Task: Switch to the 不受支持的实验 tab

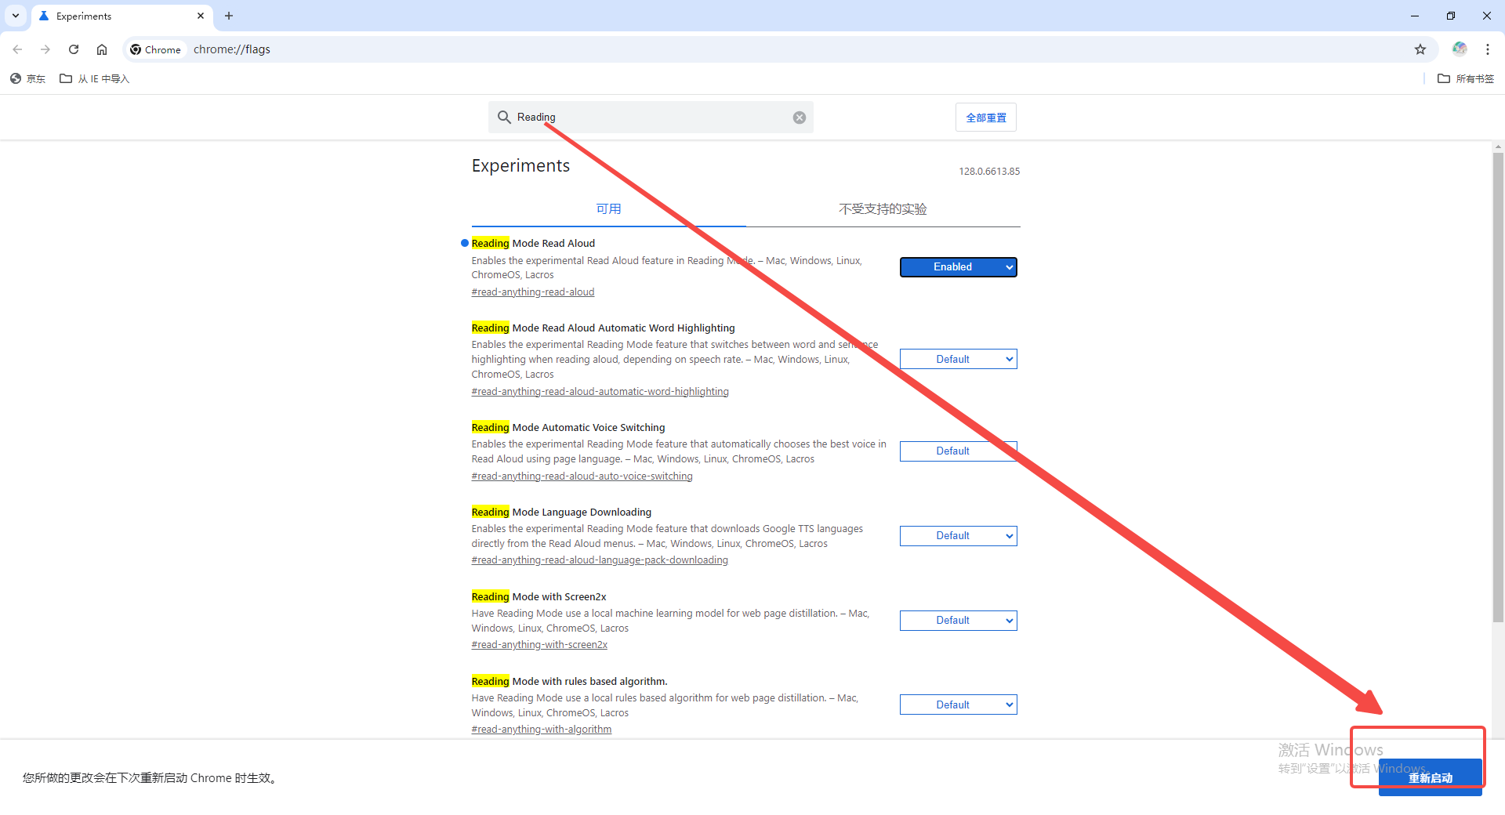Action: click(883, 208)
